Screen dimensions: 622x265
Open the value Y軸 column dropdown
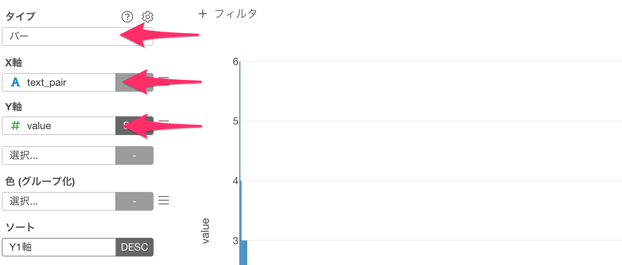[59, 126]
